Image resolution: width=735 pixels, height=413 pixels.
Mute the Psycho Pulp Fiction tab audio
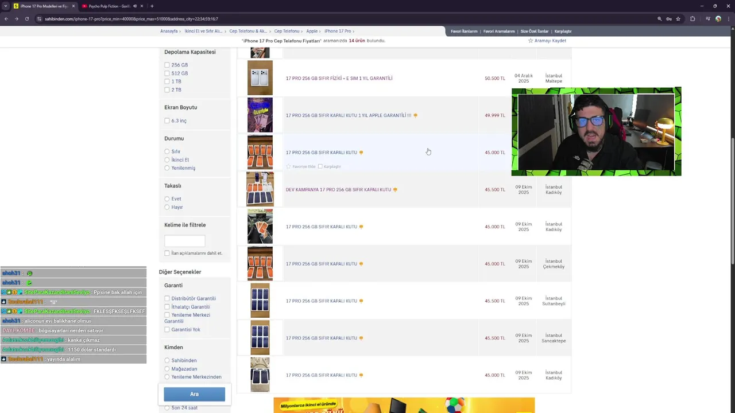coord(135,6)
